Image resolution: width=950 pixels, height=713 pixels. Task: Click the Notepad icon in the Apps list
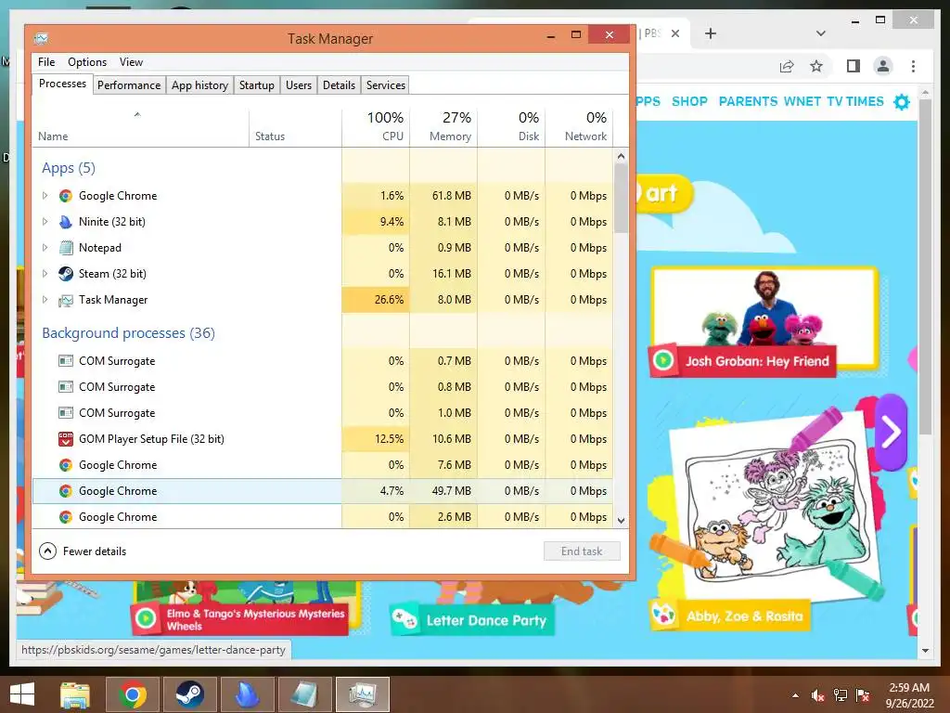pos(66,248)
